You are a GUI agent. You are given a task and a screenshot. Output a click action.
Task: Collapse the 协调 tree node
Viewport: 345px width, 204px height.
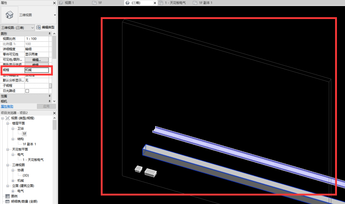pyautogui.click(x=13, y=170)
